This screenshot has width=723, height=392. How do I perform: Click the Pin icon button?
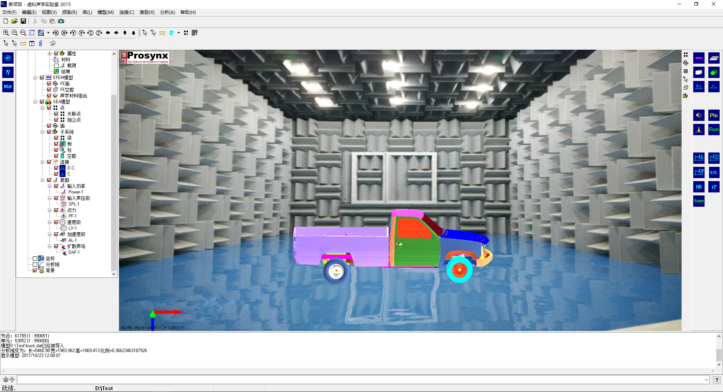(x=714, y=116)
